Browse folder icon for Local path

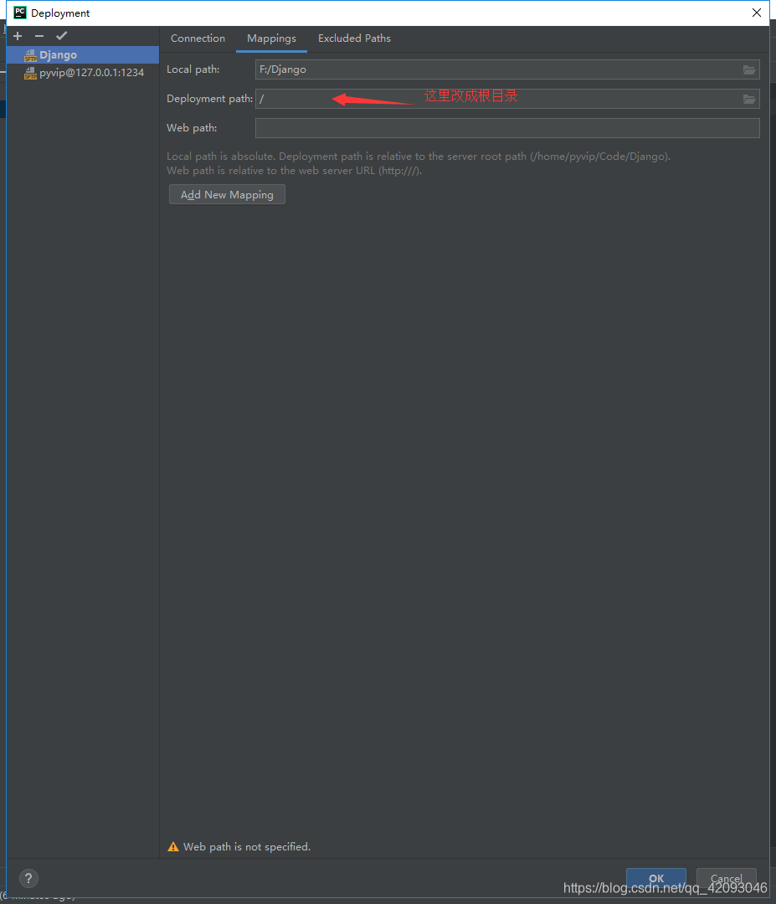749,69
